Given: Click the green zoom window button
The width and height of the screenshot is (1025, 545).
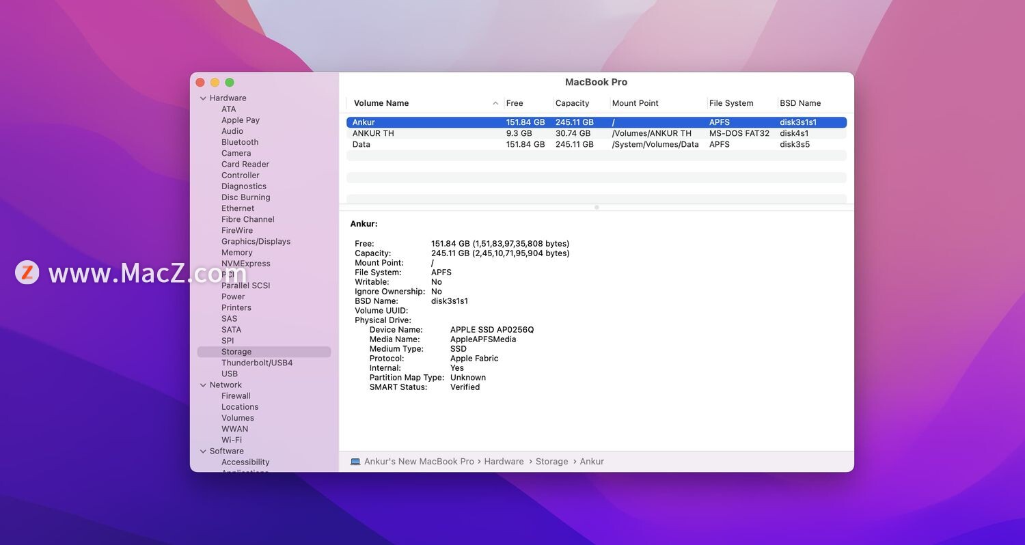Looking at the screenshot, I should [230, 83].
